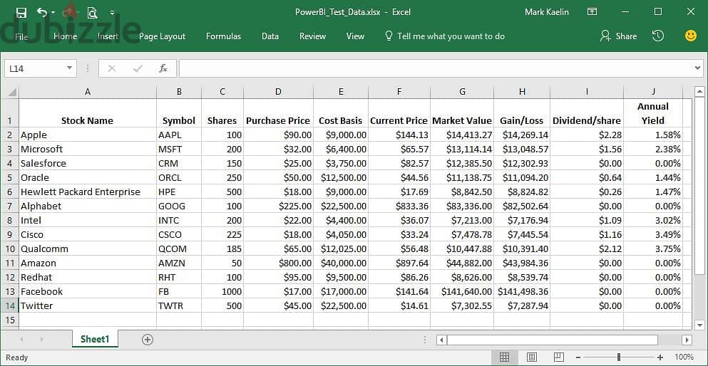Switch to the Insert ribbon tab
The image size is (708, 366).
point(108,36)
